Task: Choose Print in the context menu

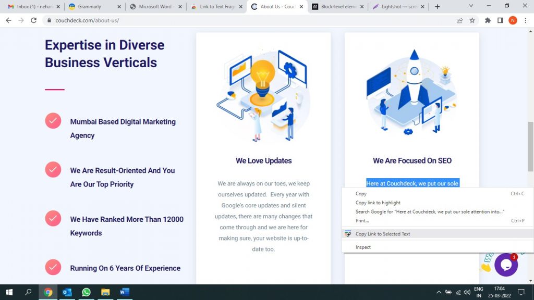Action: point(438,220)
